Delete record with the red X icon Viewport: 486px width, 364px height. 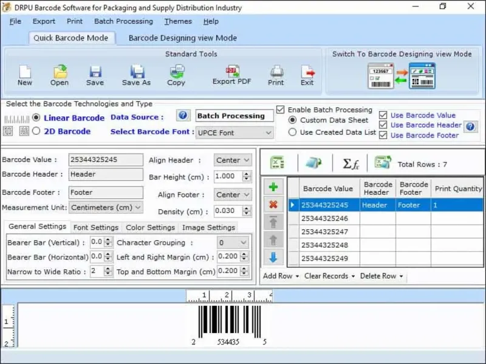pos(273,204)
